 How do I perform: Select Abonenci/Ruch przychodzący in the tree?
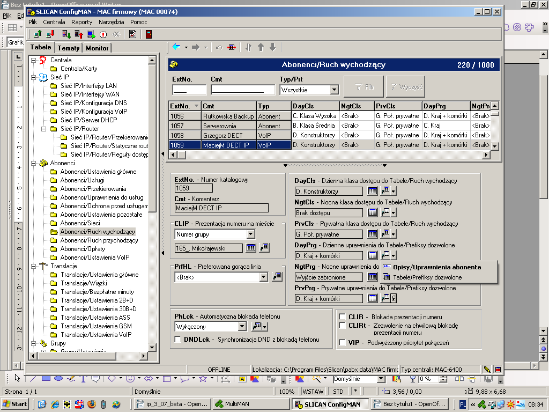(99, 240)
